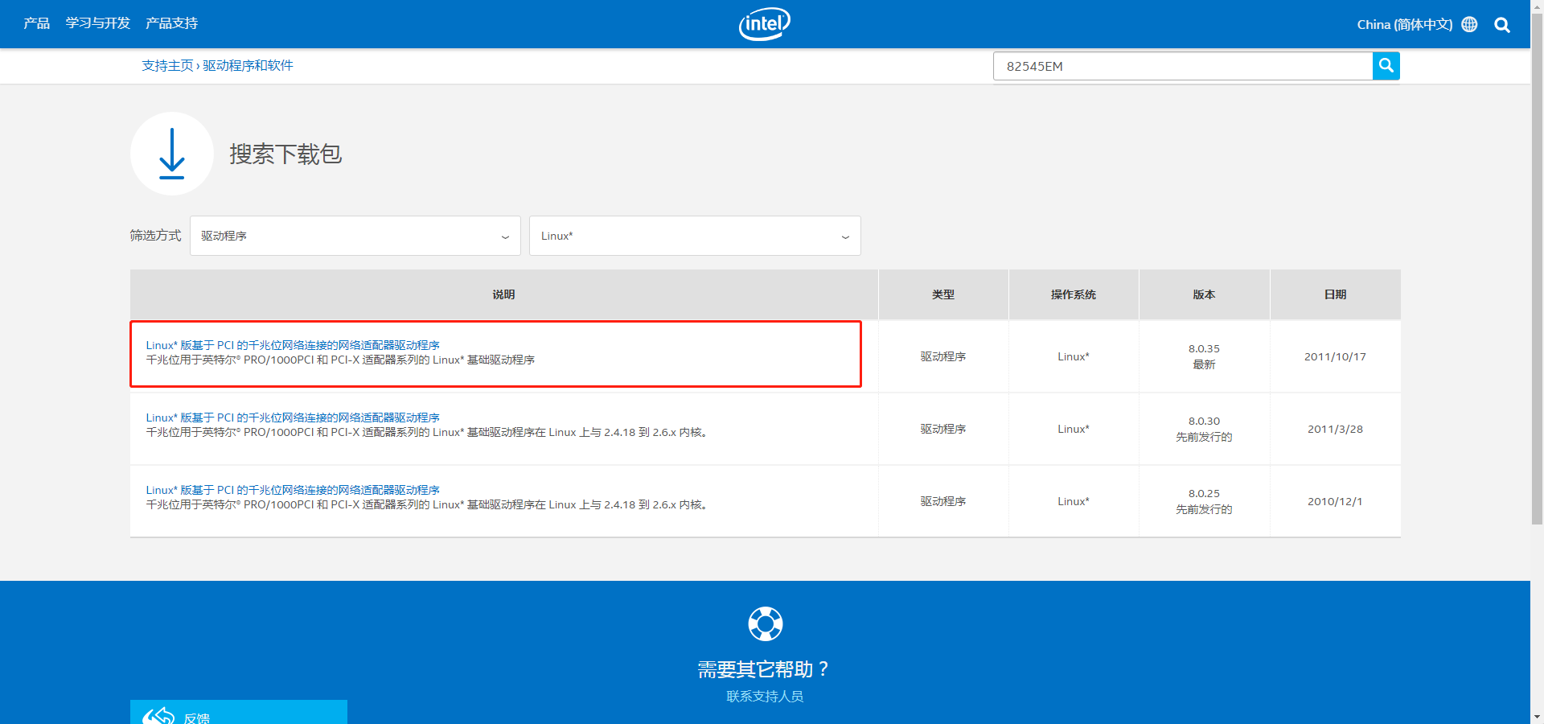Open the China (简体中文) region selector
The width and height of the screenshot is (1544, 724).
coord(1404,24)
